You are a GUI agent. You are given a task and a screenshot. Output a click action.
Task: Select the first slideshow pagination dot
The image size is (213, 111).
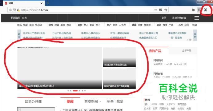68,91
